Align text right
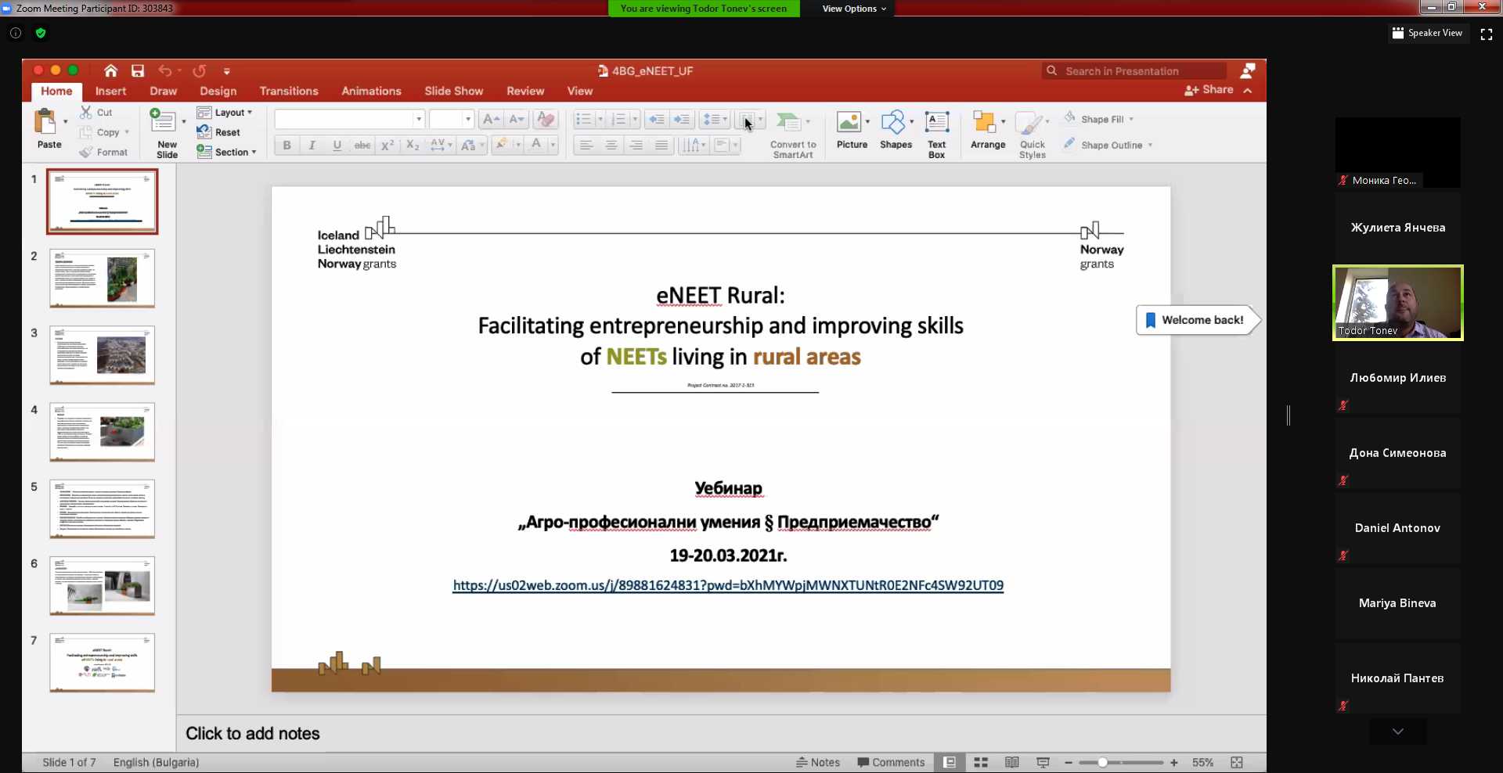 636,145
